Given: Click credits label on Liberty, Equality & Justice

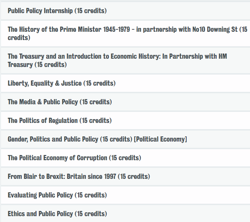Looking at the screenshot, I should (99, 83).
